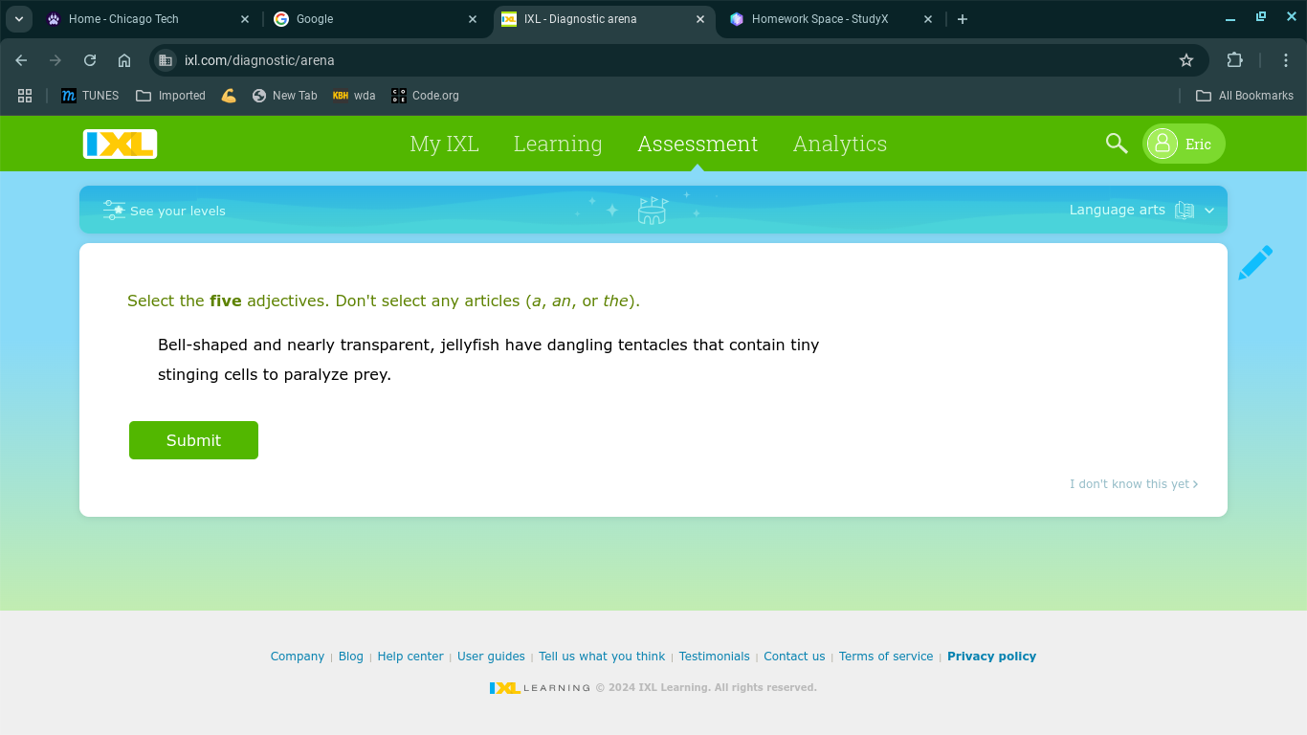Reload the page
1307x735 pixels.
(x=90, y=60)
